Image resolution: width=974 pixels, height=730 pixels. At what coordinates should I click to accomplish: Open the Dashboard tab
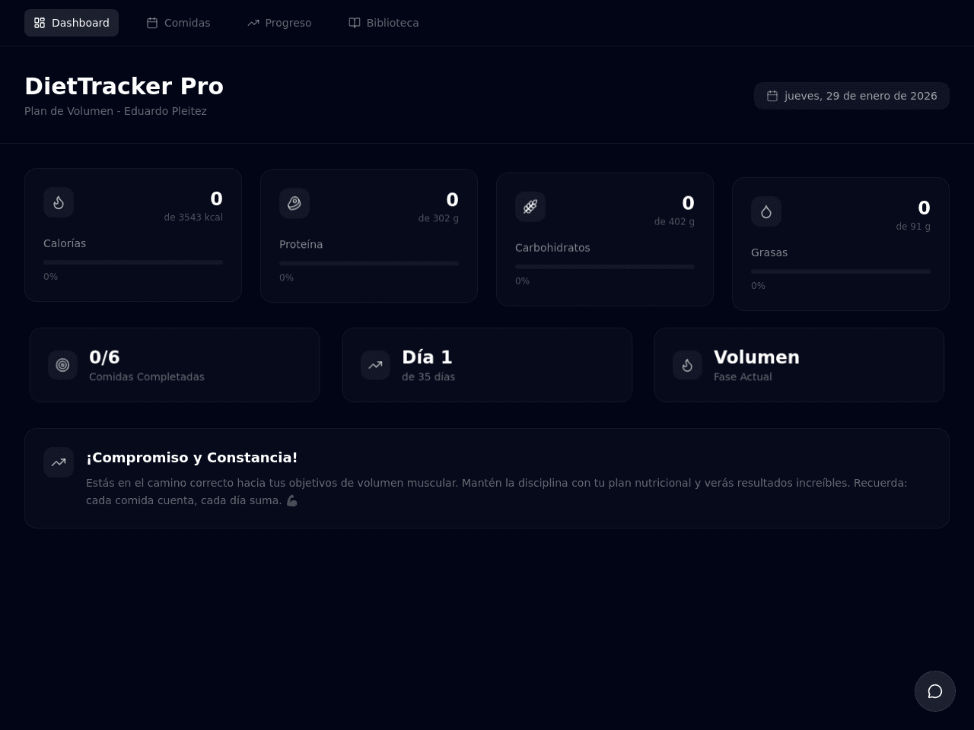point(72,23)
